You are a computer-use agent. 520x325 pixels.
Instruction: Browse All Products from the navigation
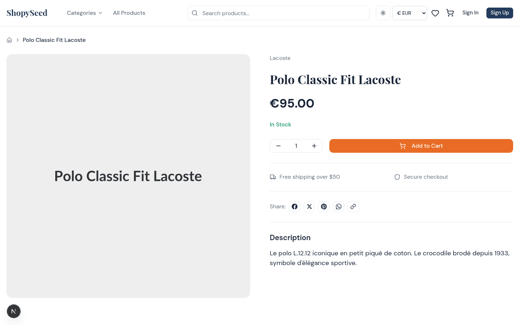129,13
